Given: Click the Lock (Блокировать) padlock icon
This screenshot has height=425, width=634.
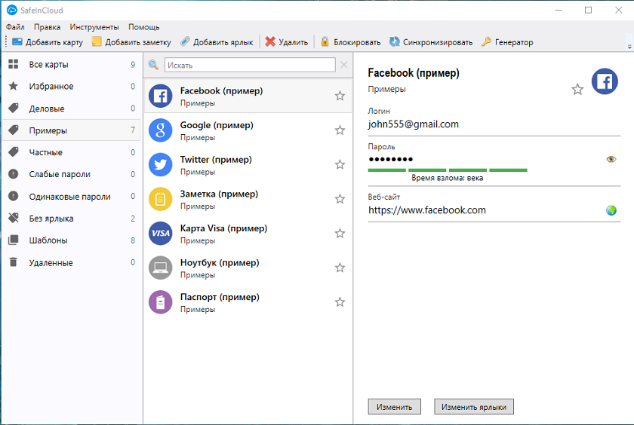Looking at the screenshot, I should coord(325,42).
